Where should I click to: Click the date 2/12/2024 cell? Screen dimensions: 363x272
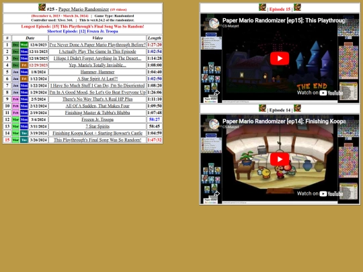(38, 106)
